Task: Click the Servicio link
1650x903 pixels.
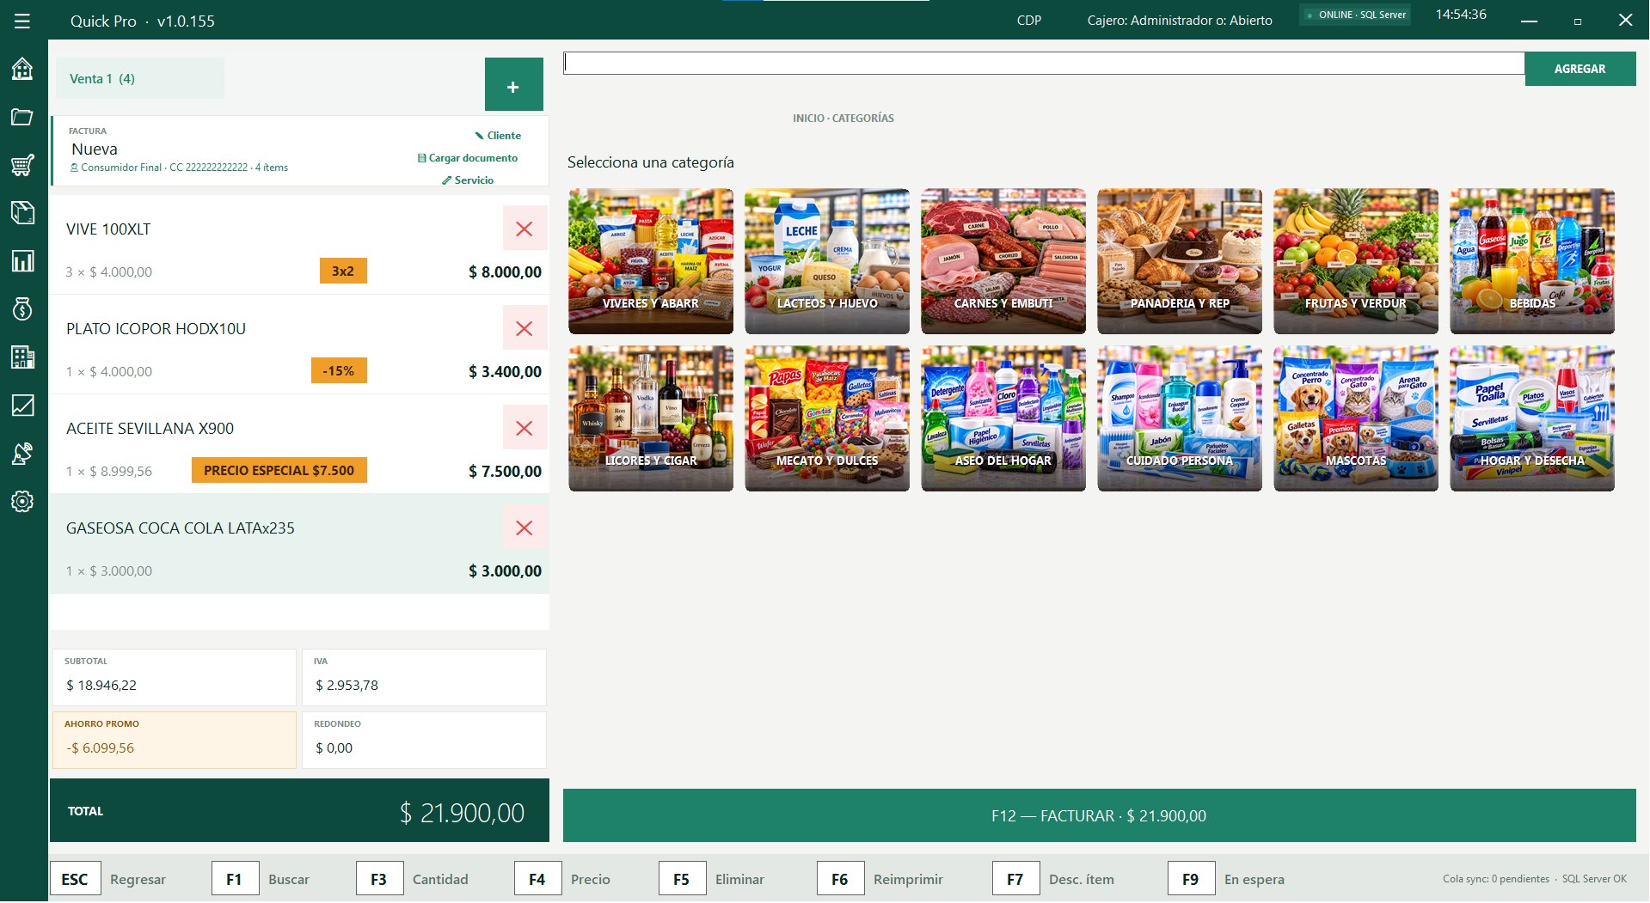Action: (x=469, y=180)
